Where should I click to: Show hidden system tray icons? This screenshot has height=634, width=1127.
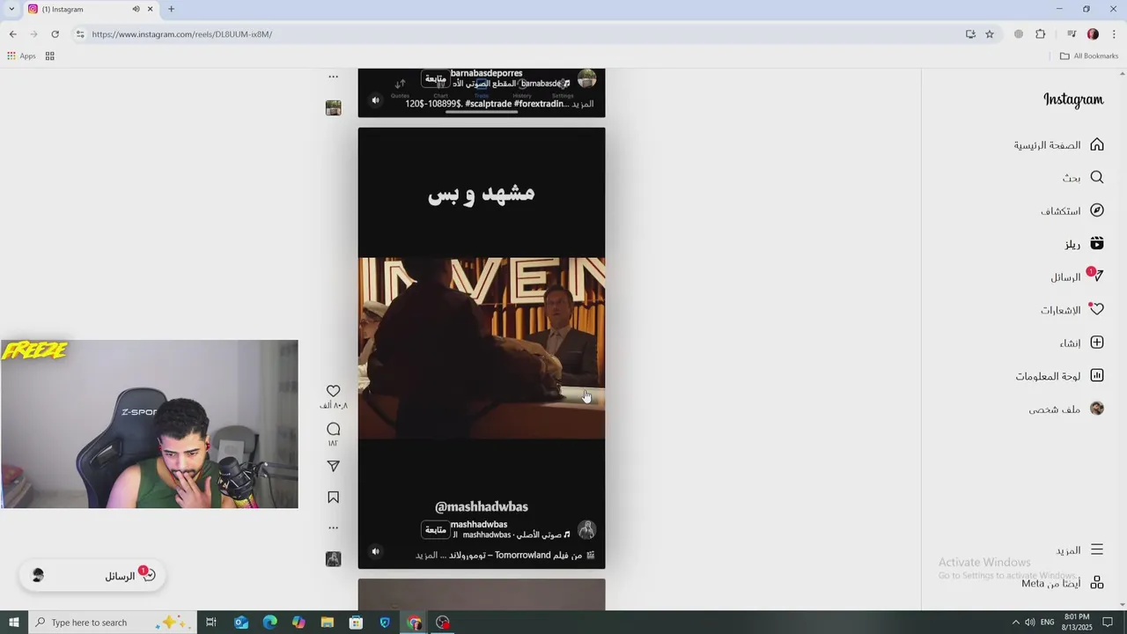(x=1015, y=623)
